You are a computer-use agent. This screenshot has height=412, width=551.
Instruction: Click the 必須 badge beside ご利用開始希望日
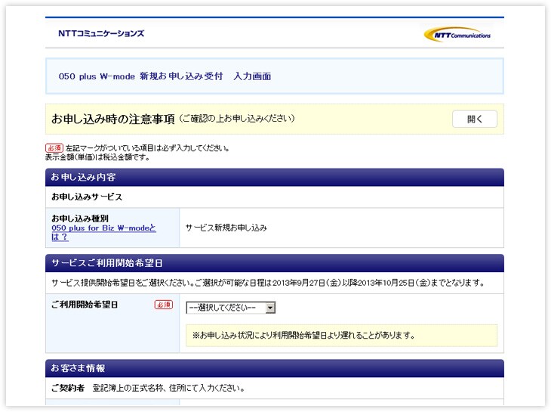(163, 305)
